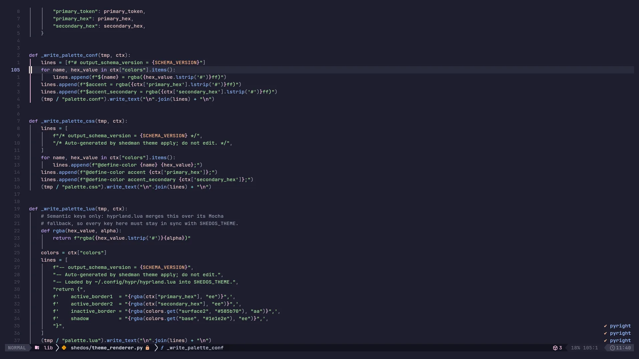Click current line number 105 in gutter
Image resolution: width=639 pixels, height=359 pixels.
click(x=15, y=70)
